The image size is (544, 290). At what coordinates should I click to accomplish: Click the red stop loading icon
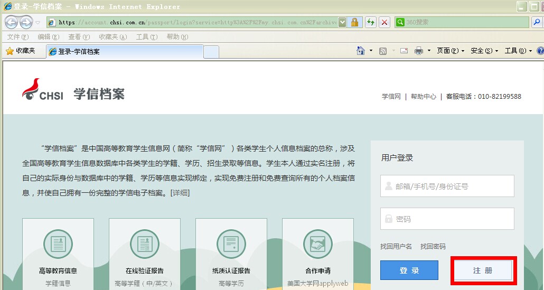384,23
